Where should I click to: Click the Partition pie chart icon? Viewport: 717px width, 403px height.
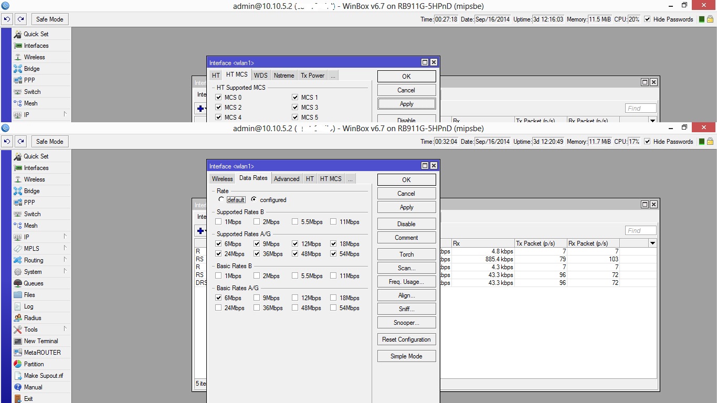click(18, 364)
